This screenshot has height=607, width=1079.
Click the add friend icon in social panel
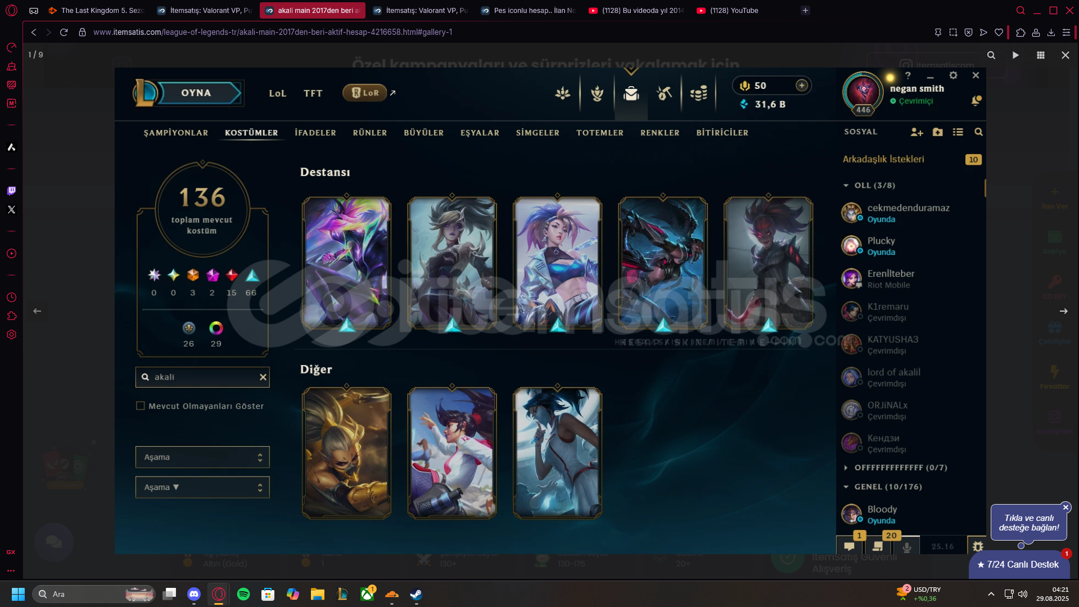[x=917, y=132]
